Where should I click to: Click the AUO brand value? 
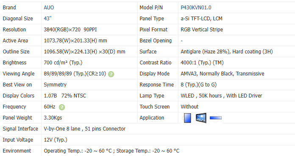[49, 8]
